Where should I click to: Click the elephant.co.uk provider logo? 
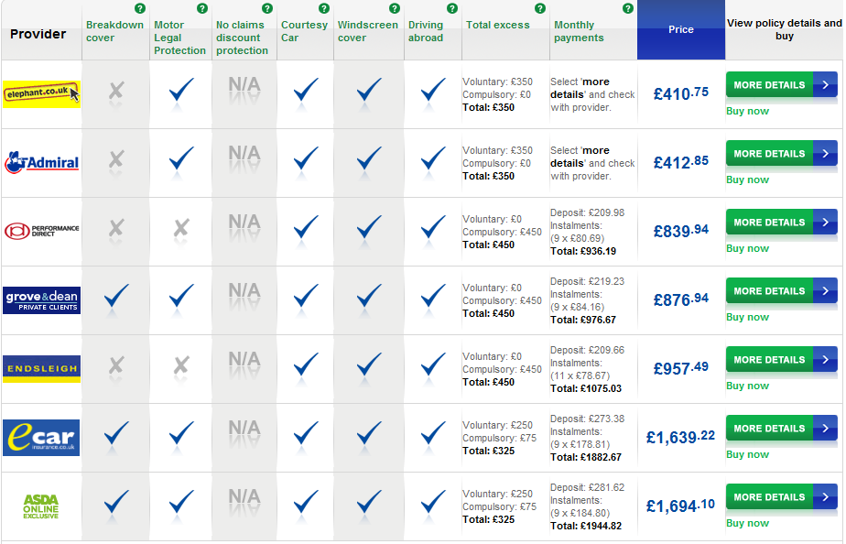click(x=41, y=94)
